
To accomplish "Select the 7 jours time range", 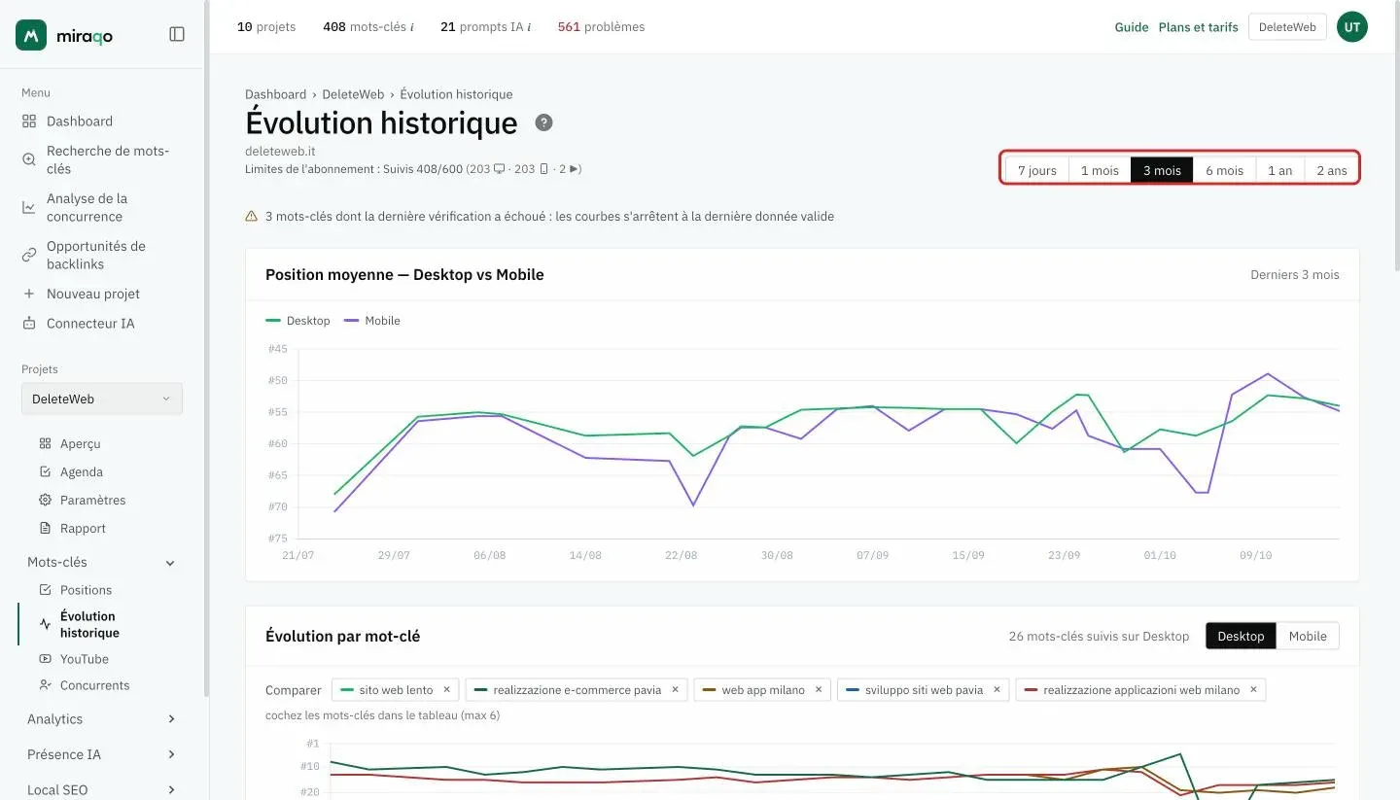I will (1036, 170).
